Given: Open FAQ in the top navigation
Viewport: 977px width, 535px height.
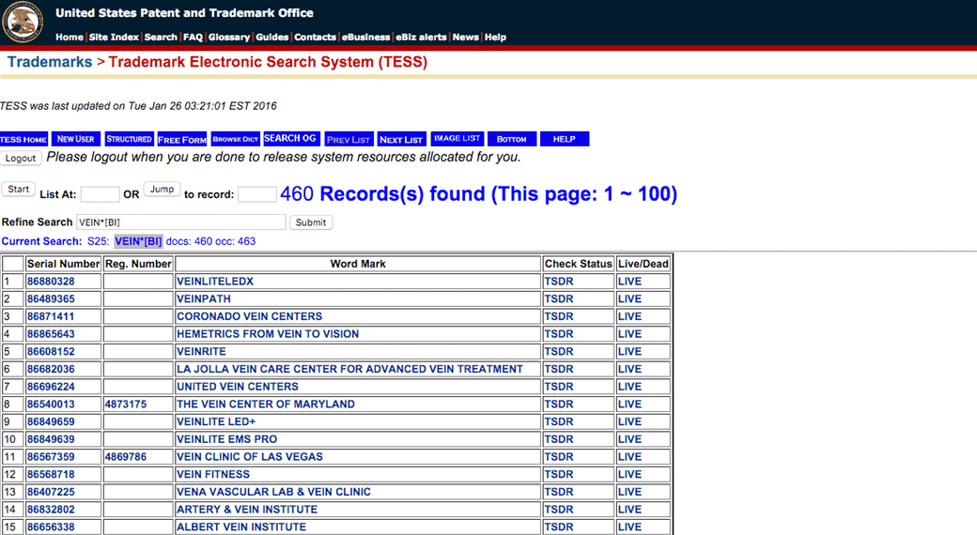Looking at the screenshot, I should [x=193, y=37].
